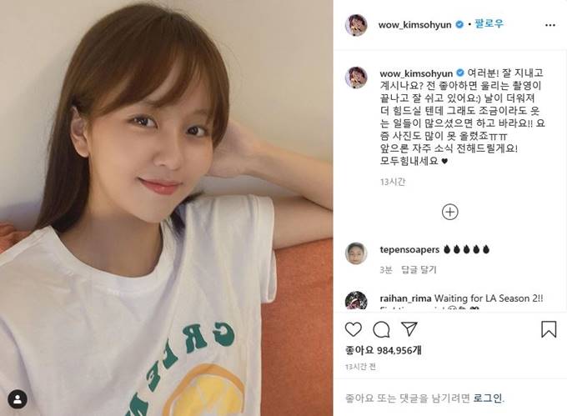Open header profile picture avatar
567x416 pixels.
coord(356,25)
